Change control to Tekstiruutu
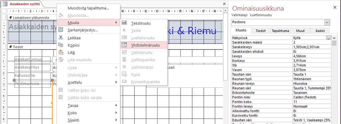This screenshot has height=124, width=341. pos(144,23)
